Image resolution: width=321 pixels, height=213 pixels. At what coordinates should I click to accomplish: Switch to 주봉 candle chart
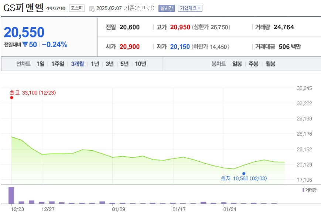click(253, 64)
